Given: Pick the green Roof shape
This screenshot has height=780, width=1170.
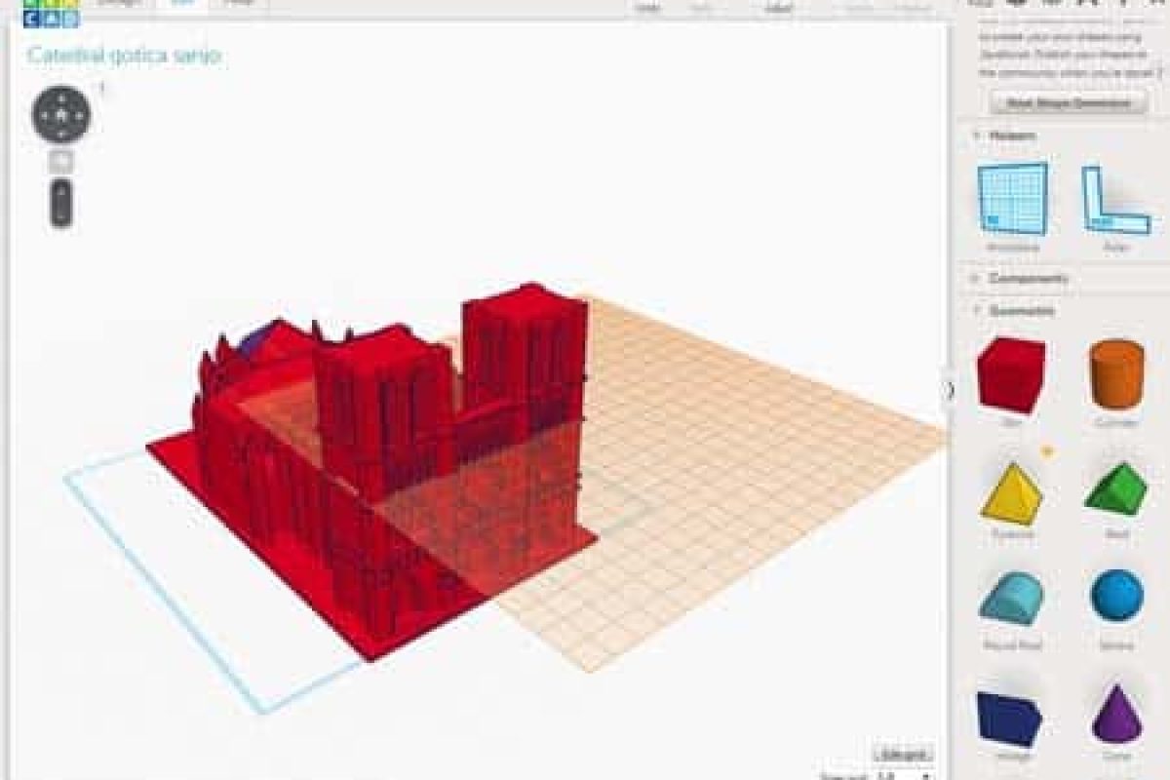Looking at the screenshot, I should coord(1117,488).
